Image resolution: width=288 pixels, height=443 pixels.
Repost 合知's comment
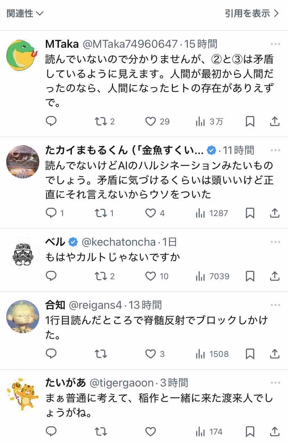101,354
